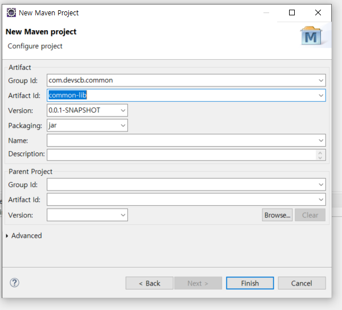Click the disabled Clear button
This screenshot has width=342, height=310.
(x=310, y=215)
